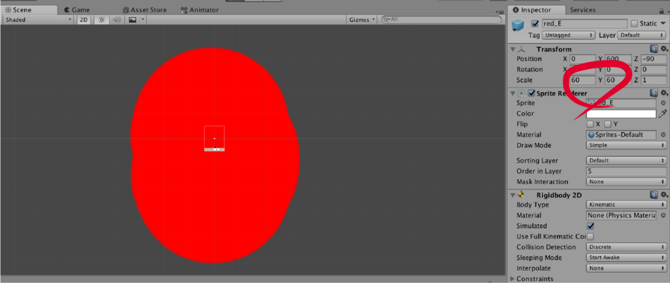Open the Shaded draw mode dropdown
The image size is (670, 283).
click(39, 20)
